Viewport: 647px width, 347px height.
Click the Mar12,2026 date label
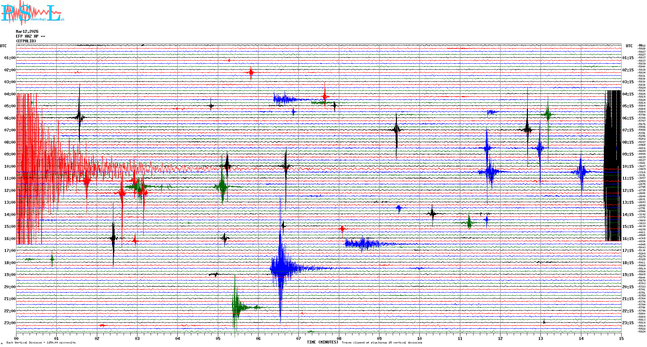coord(27,31)
